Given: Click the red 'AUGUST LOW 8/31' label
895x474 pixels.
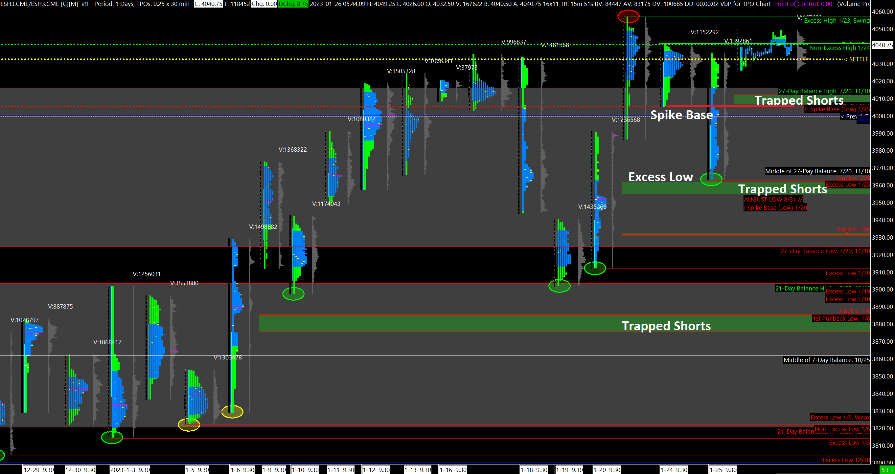Looking at the screenshot, I should point(773,200).
